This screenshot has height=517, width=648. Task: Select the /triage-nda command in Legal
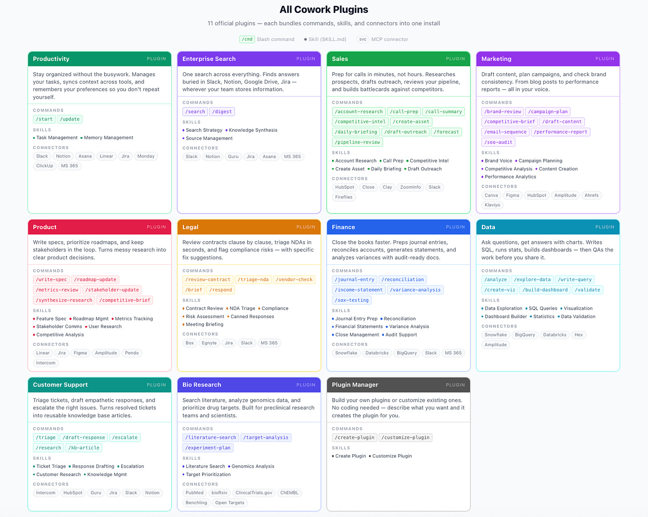(x=253, y=279)
